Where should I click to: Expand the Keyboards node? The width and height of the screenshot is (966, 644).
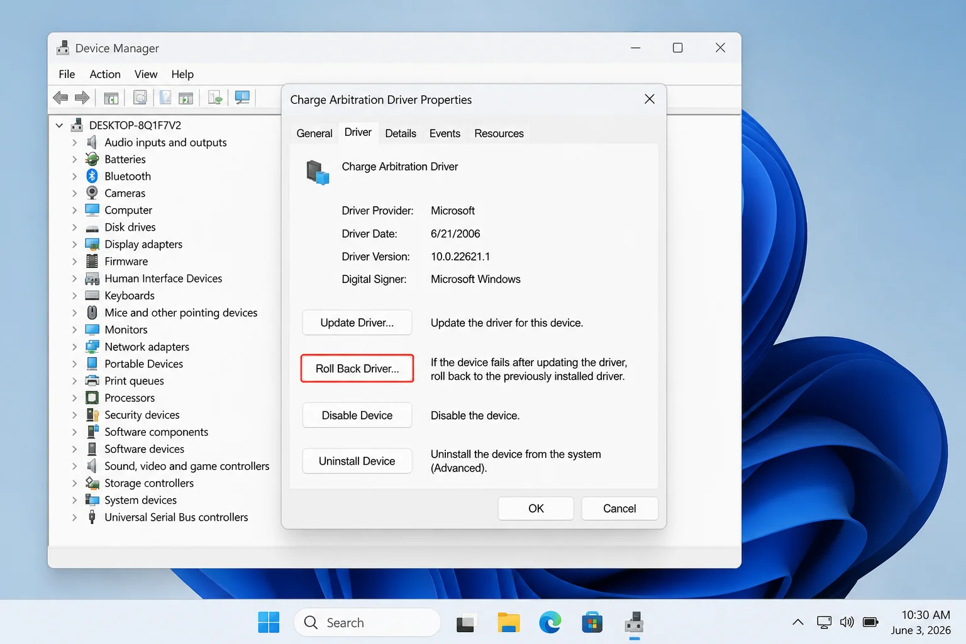click(74, 296)
